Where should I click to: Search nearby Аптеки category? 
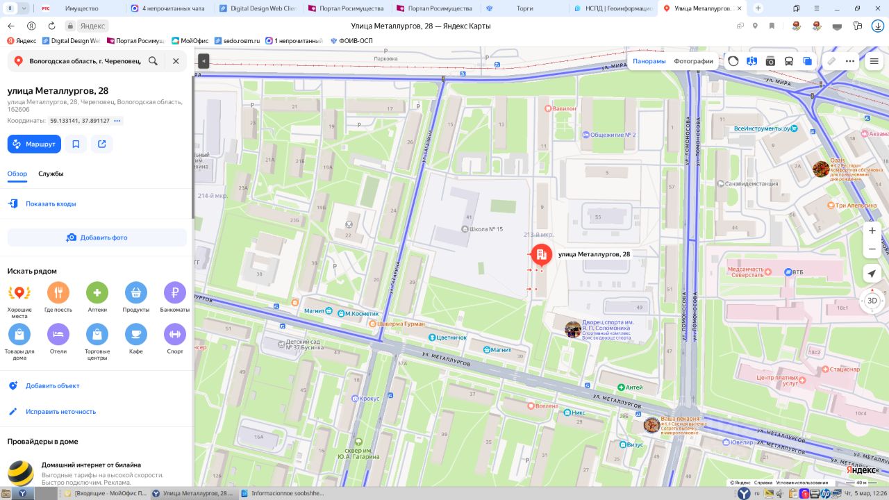point(97,297)
